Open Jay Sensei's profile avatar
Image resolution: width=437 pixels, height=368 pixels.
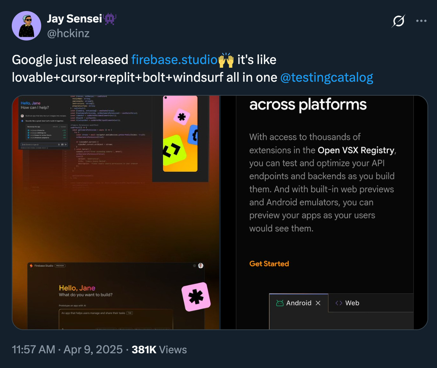(26, 26)
